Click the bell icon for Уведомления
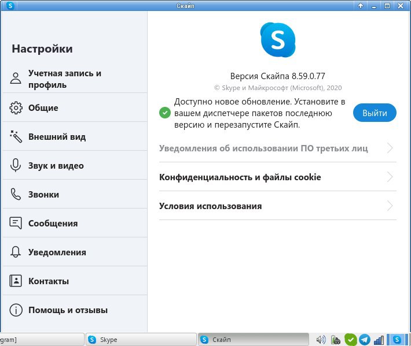This screenshot has height=346, width=411. (x=16, y=252)
